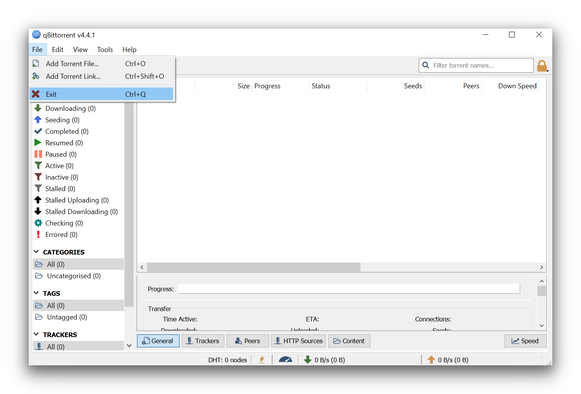Click the connection status flame icon
Screen dimensions: 581x394
262,360
